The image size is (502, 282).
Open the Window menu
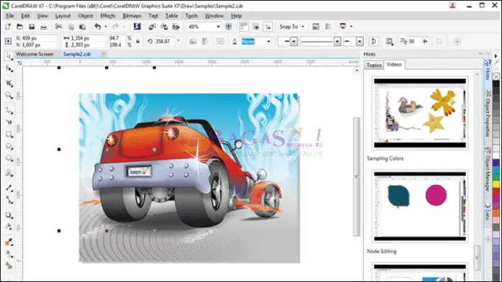pyautogui.click(x=214, y=16)
